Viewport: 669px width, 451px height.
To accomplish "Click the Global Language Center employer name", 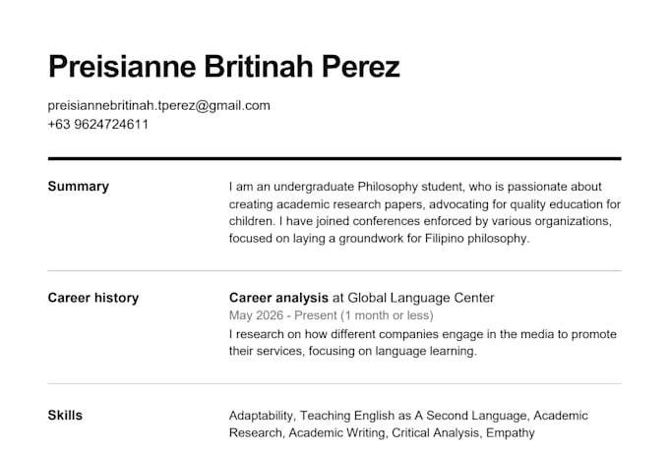I will pyautogui.click(x=421, y=298).
